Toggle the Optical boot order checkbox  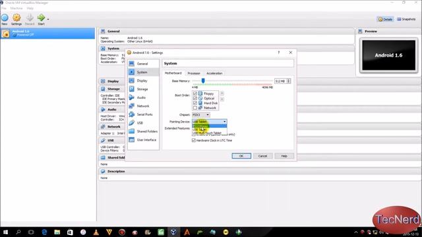pos(195,98)
